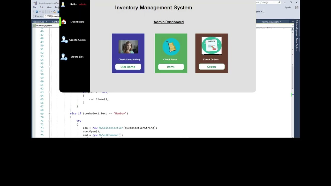The height and width of the screenshot is (186, 331).
Task: Click line number 70 in the gutter
Action: tap(42, 117)
